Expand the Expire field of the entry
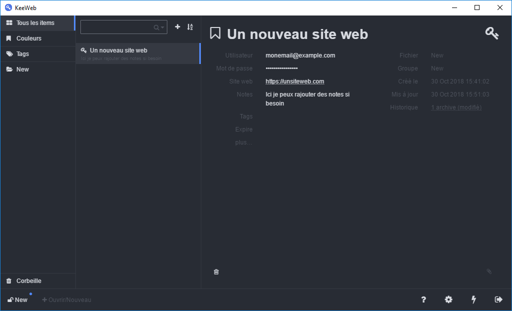Screen dimensions: 512x311 tap(244, 129)
